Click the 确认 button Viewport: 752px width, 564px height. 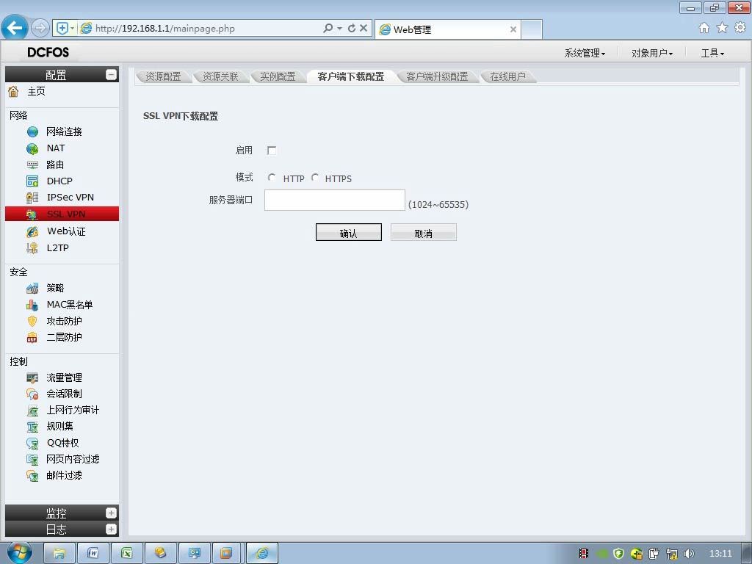(349, 233)
